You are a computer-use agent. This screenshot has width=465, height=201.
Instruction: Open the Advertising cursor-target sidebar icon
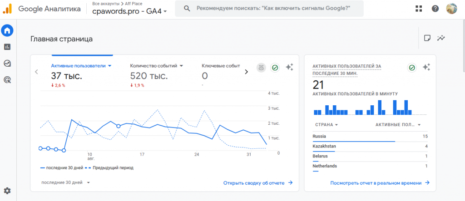point(7,79)
